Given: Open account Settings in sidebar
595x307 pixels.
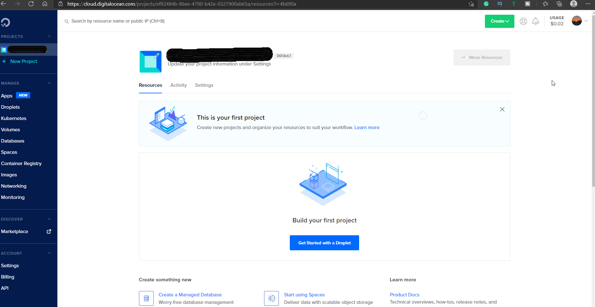Looking at the screenshot, I should click(x=10, y=266).
